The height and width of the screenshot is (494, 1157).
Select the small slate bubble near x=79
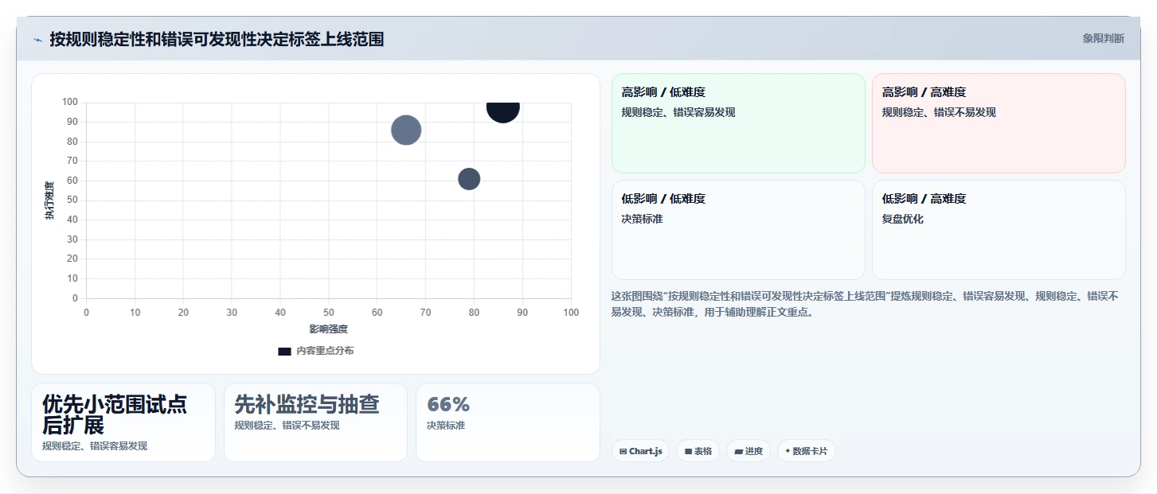click(x=469, y=179)
